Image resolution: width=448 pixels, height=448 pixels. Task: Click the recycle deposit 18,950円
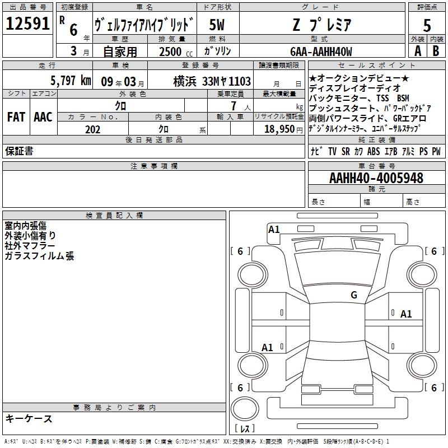click(x=283, y=129)
